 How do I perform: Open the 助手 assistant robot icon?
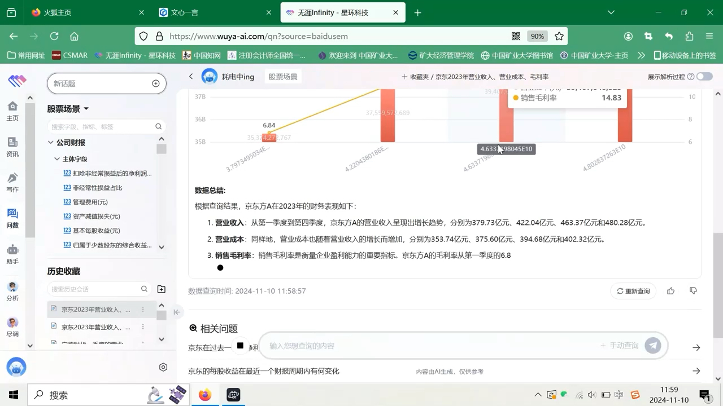12,254
